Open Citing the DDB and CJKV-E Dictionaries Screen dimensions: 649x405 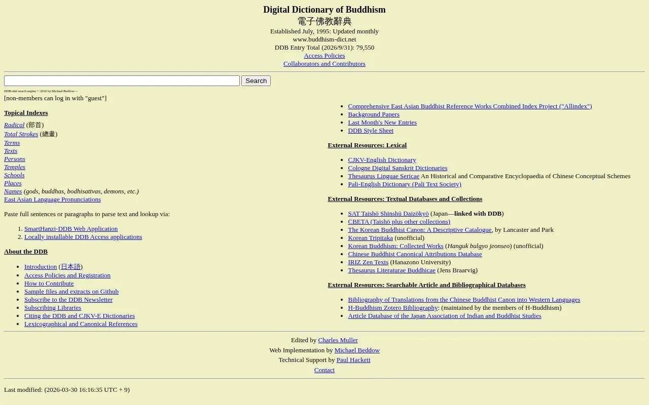point(80,316)
